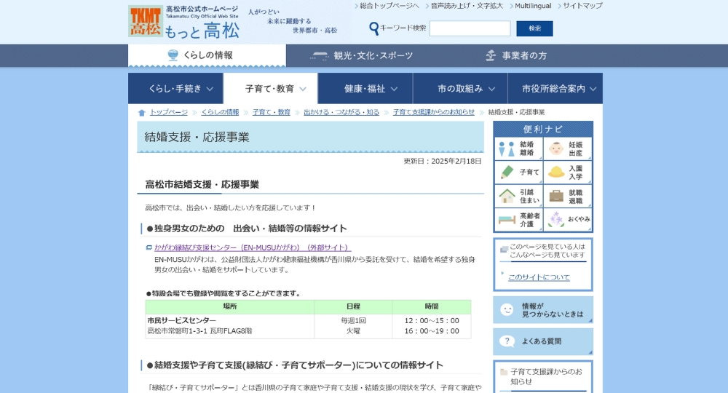This screenshot has height=393, width=728.
Task: Click the 情報が見つからないときは banner text
Action: coord(553,310)
